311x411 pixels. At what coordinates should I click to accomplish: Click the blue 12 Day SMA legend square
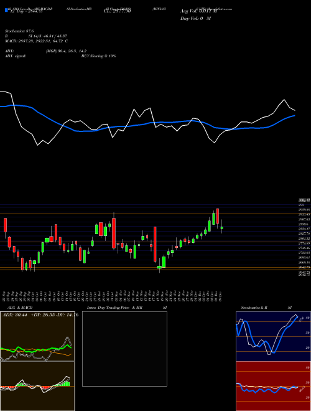coord(6,10)
